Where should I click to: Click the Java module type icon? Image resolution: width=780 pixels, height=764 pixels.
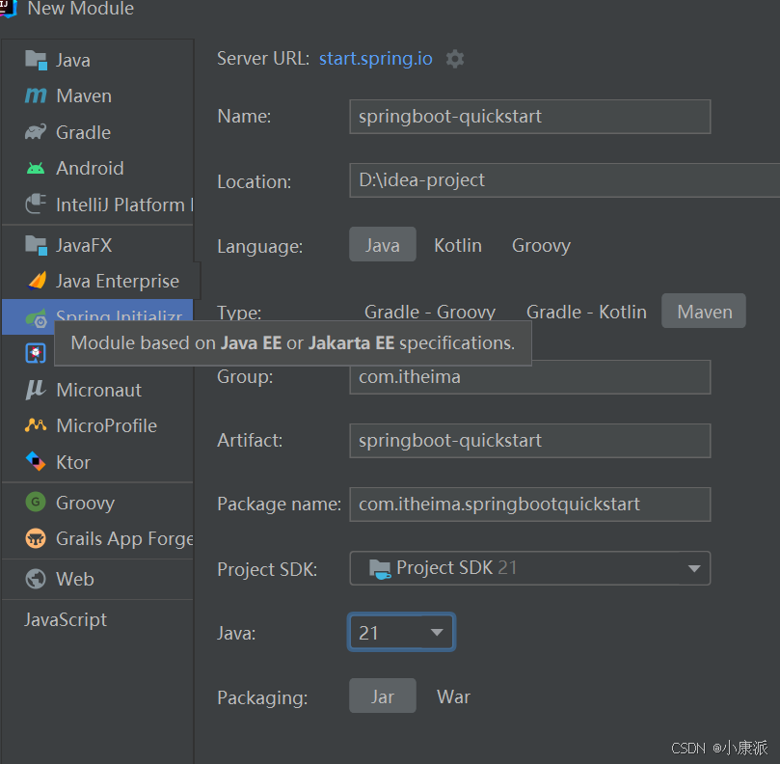(x=36, y=60)
